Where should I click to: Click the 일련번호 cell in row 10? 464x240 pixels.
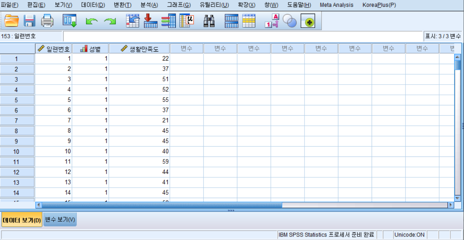(x=54, y=152)
